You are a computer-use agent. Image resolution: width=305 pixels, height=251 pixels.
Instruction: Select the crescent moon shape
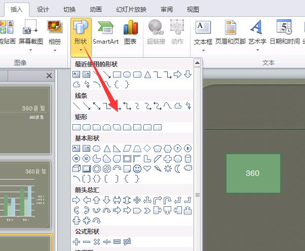(178, 168)
